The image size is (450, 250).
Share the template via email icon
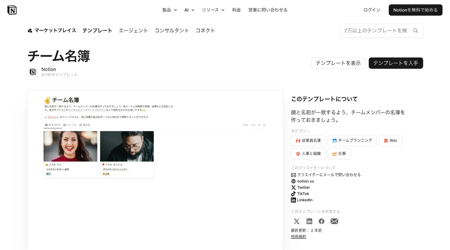pos(334,221)
